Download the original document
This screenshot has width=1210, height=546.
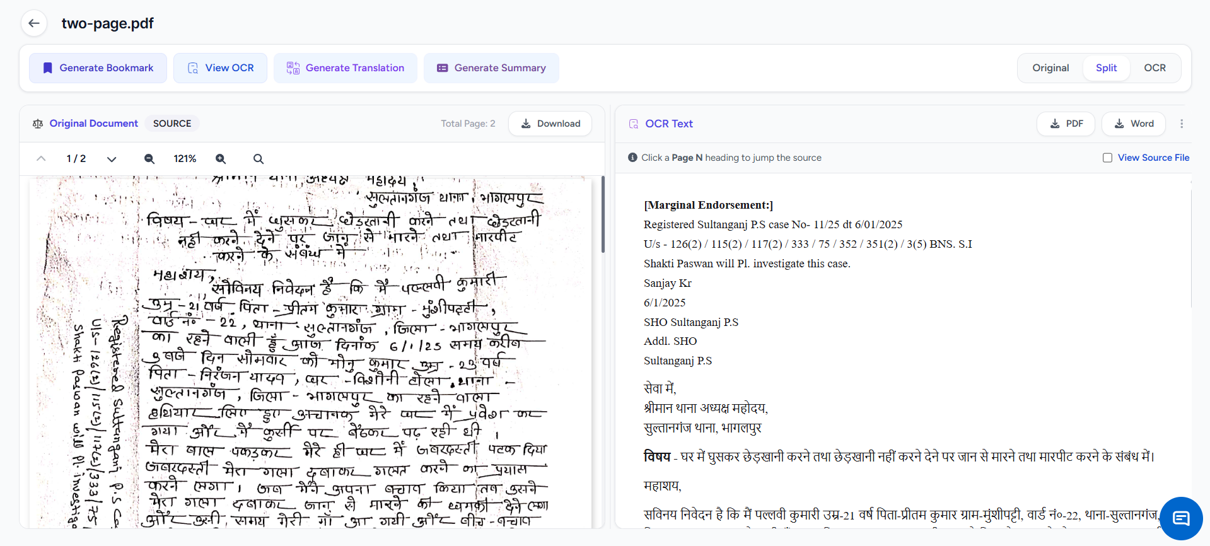[550, 124]
